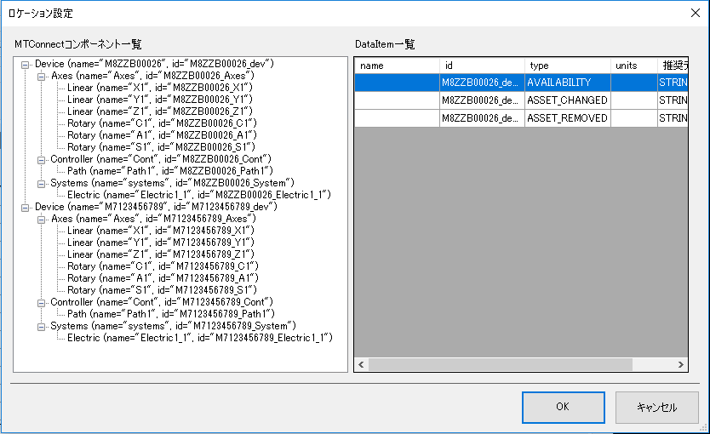Collapse the Axes node with id M7123456789_Axes
This screenshot has width=710, height=434.
coord(41,220)
